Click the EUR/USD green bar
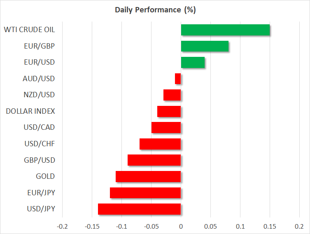Viewport: 310px width, 234px height. 193,63
